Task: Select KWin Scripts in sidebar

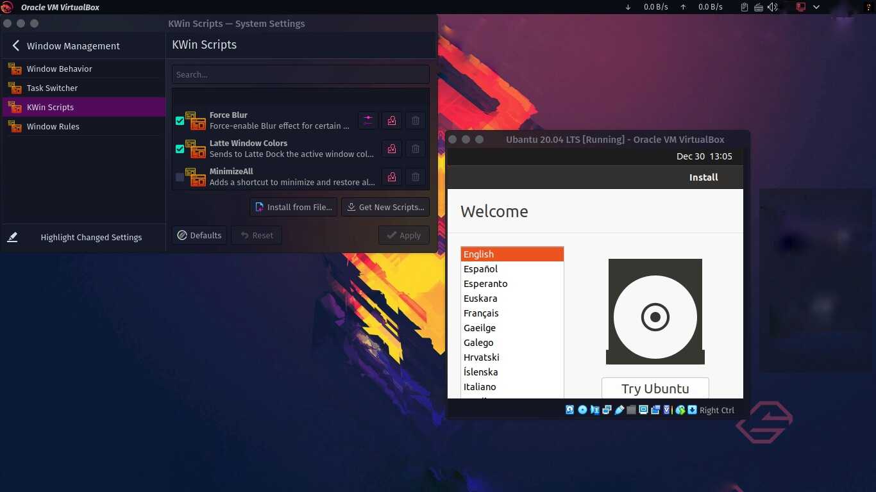Action: click(x=83, y=107)
